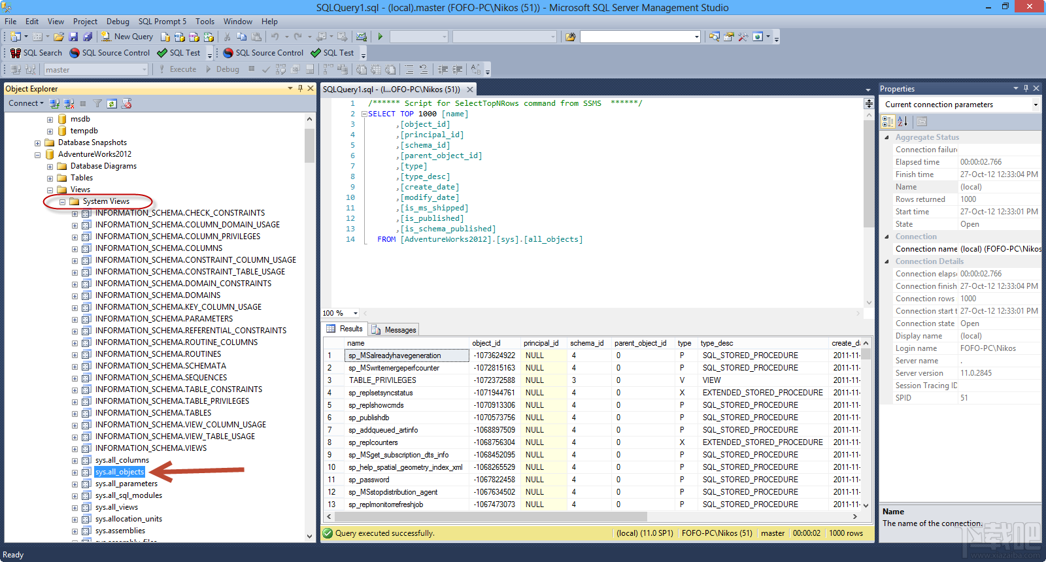This screenshot has height=562, width=1046.
Task: Click the Increase Indent icon
Action: [458, 69]
